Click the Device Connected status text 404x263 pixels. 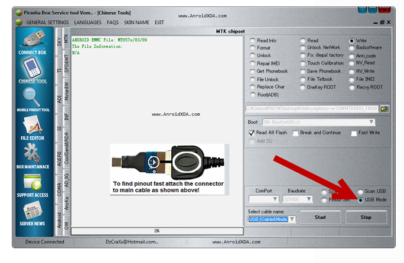point(44,242)
